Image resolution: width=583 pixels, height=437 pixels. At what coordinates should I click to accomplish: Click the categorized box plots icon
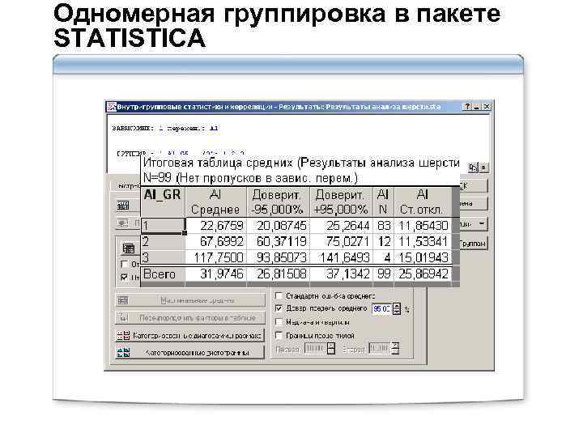(x=123, y=336)
